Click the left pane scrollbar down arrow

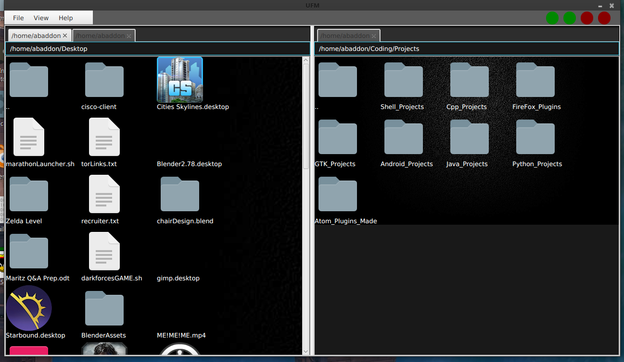click(x=306, y=351)
